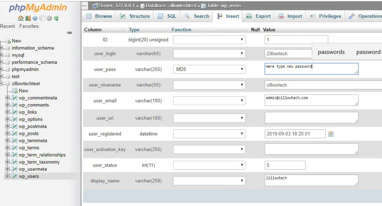The width and height of the screenshot is (382, 206).
Task: Click the table icon beside wp_comments
Action: tap(14, 105)
